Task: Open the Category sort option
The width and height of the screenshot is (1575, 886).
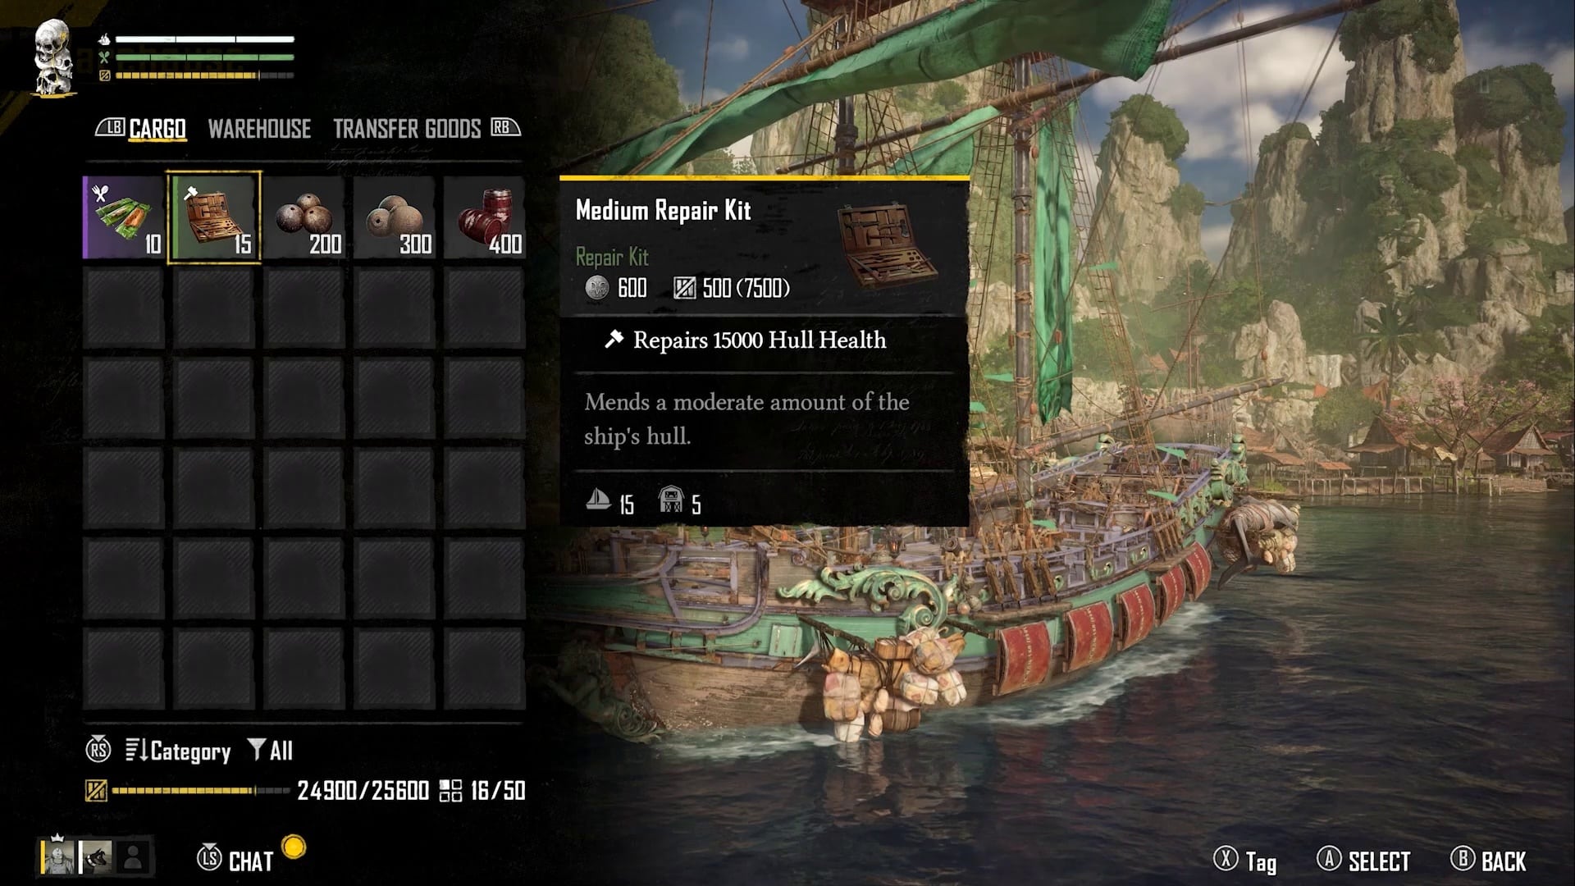Action: [178, 751]
